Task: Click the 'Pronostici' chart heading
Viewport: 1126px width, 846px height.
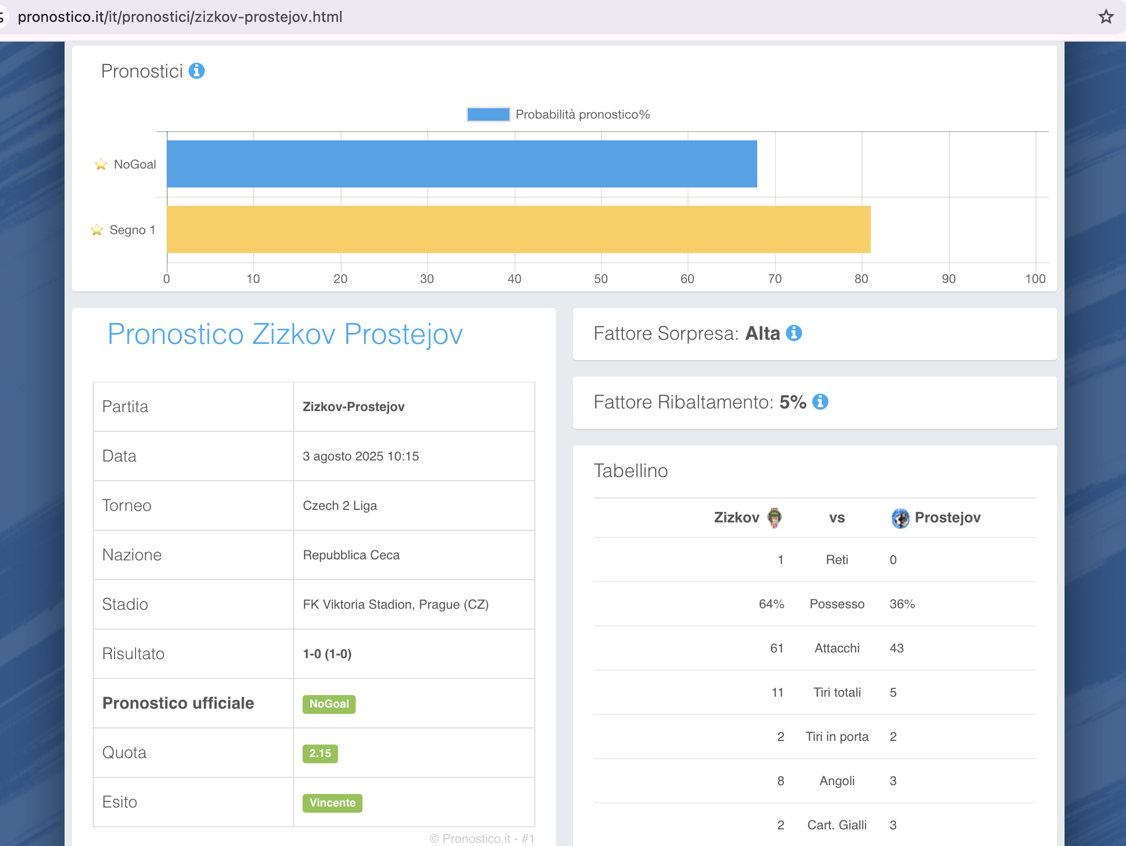Action: 142,71
